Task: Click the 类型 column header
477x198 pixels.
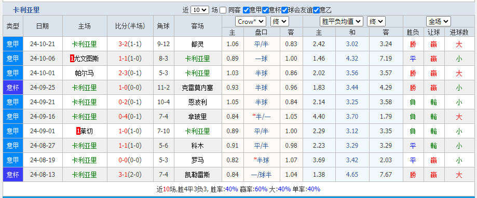Action: pyautogui.click(x=13, y=26)
